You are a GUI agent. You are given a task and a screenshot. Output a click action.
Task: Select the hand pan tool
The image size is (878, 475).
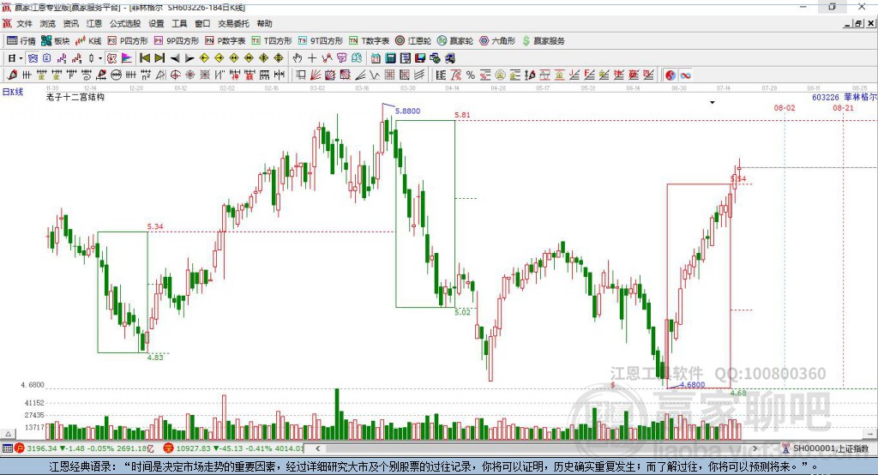coord(298,58)
